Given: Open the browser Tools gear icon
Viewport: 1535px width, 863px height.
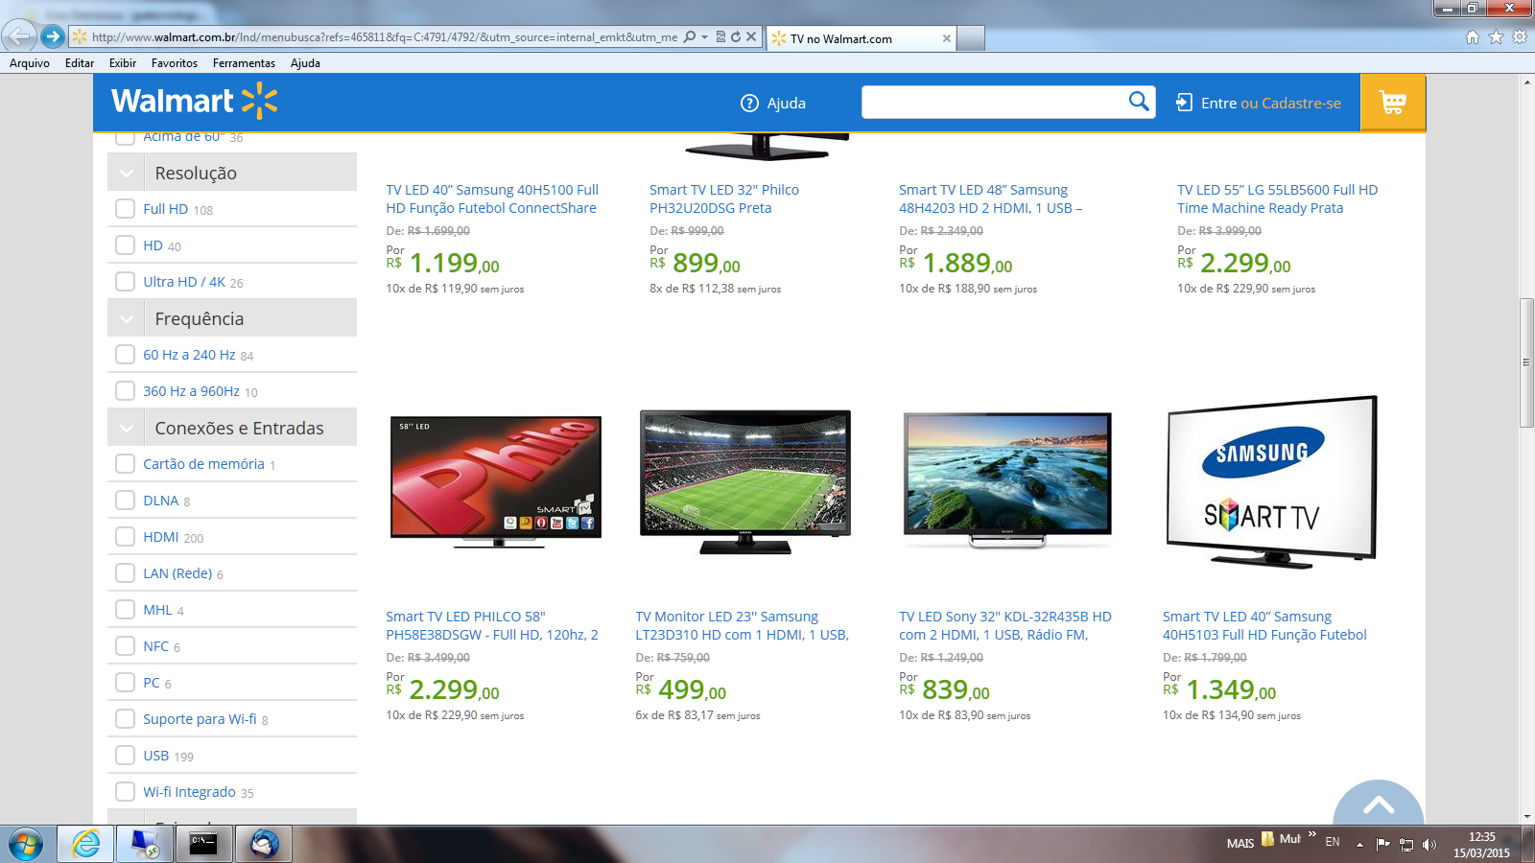Looking at the screenshot, I should coord(1520,37).
